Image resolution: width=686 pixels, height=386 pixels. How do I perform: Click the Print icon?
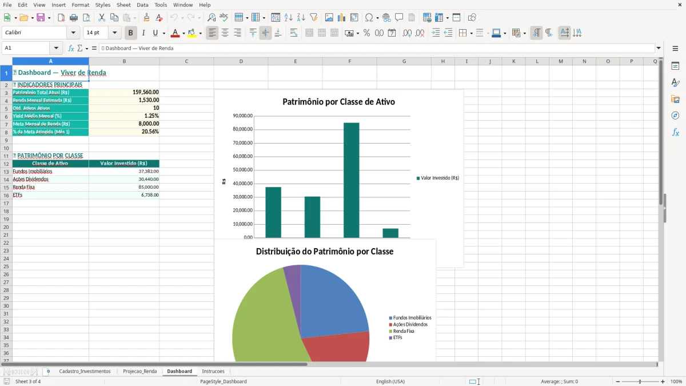click(x=74, y=18)
